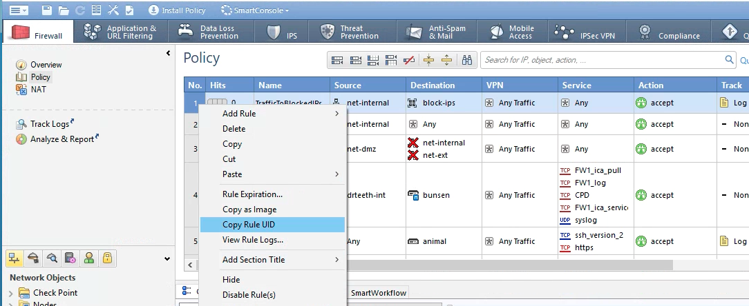Choose Copy Rule UID menu entry
This screenshot has width=749, height=306.
pos(272,225)
